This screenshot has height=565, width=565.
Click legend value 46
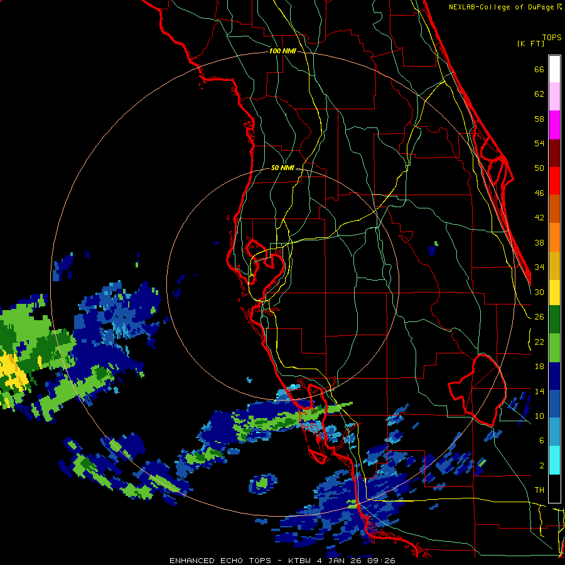[539, 193]
